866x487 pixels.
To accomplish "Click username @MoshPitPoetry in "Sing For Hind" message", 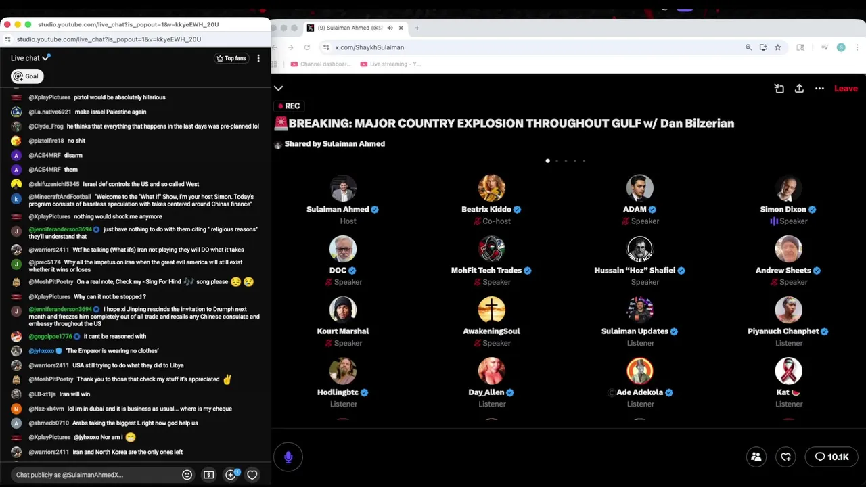I will pos(51,282).
